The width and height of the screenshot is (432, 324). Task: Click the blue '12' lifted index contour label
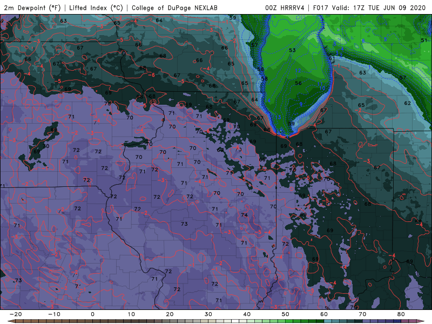298,71
